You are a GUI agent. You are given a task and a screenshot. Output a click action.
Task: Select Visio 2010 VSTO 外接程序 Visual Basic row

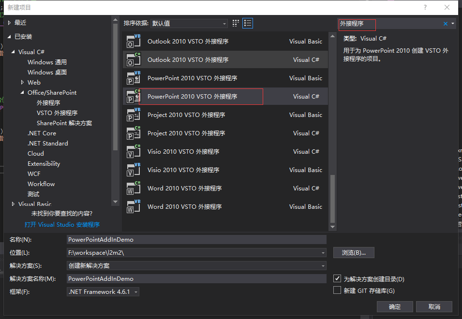point(225,170)
